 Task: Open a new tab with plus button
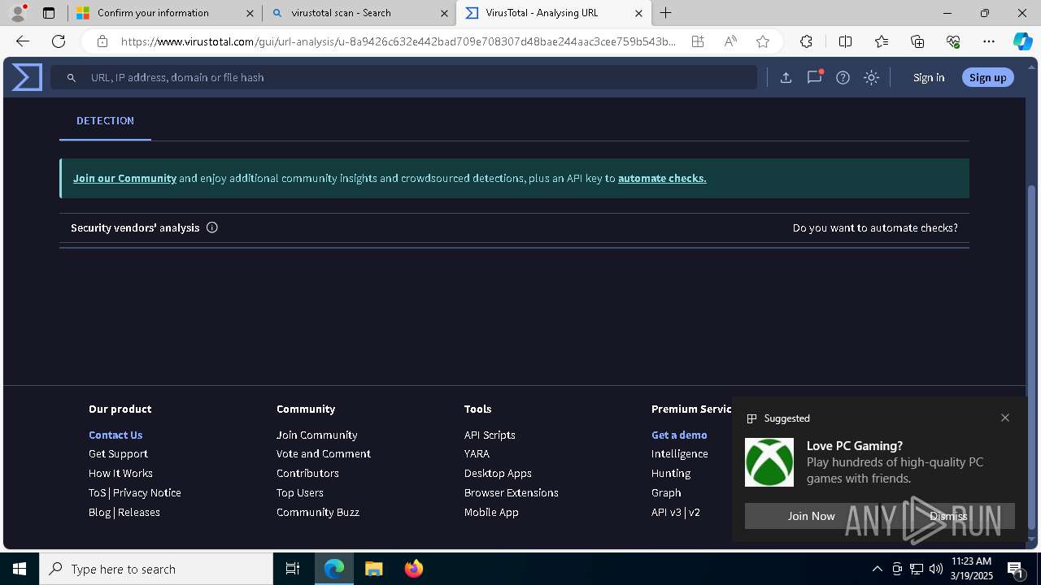[x=666, y=13]
